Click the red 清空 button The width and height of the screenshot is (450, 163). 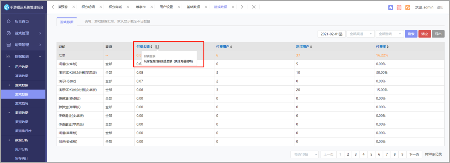click(x=425, y=34)
